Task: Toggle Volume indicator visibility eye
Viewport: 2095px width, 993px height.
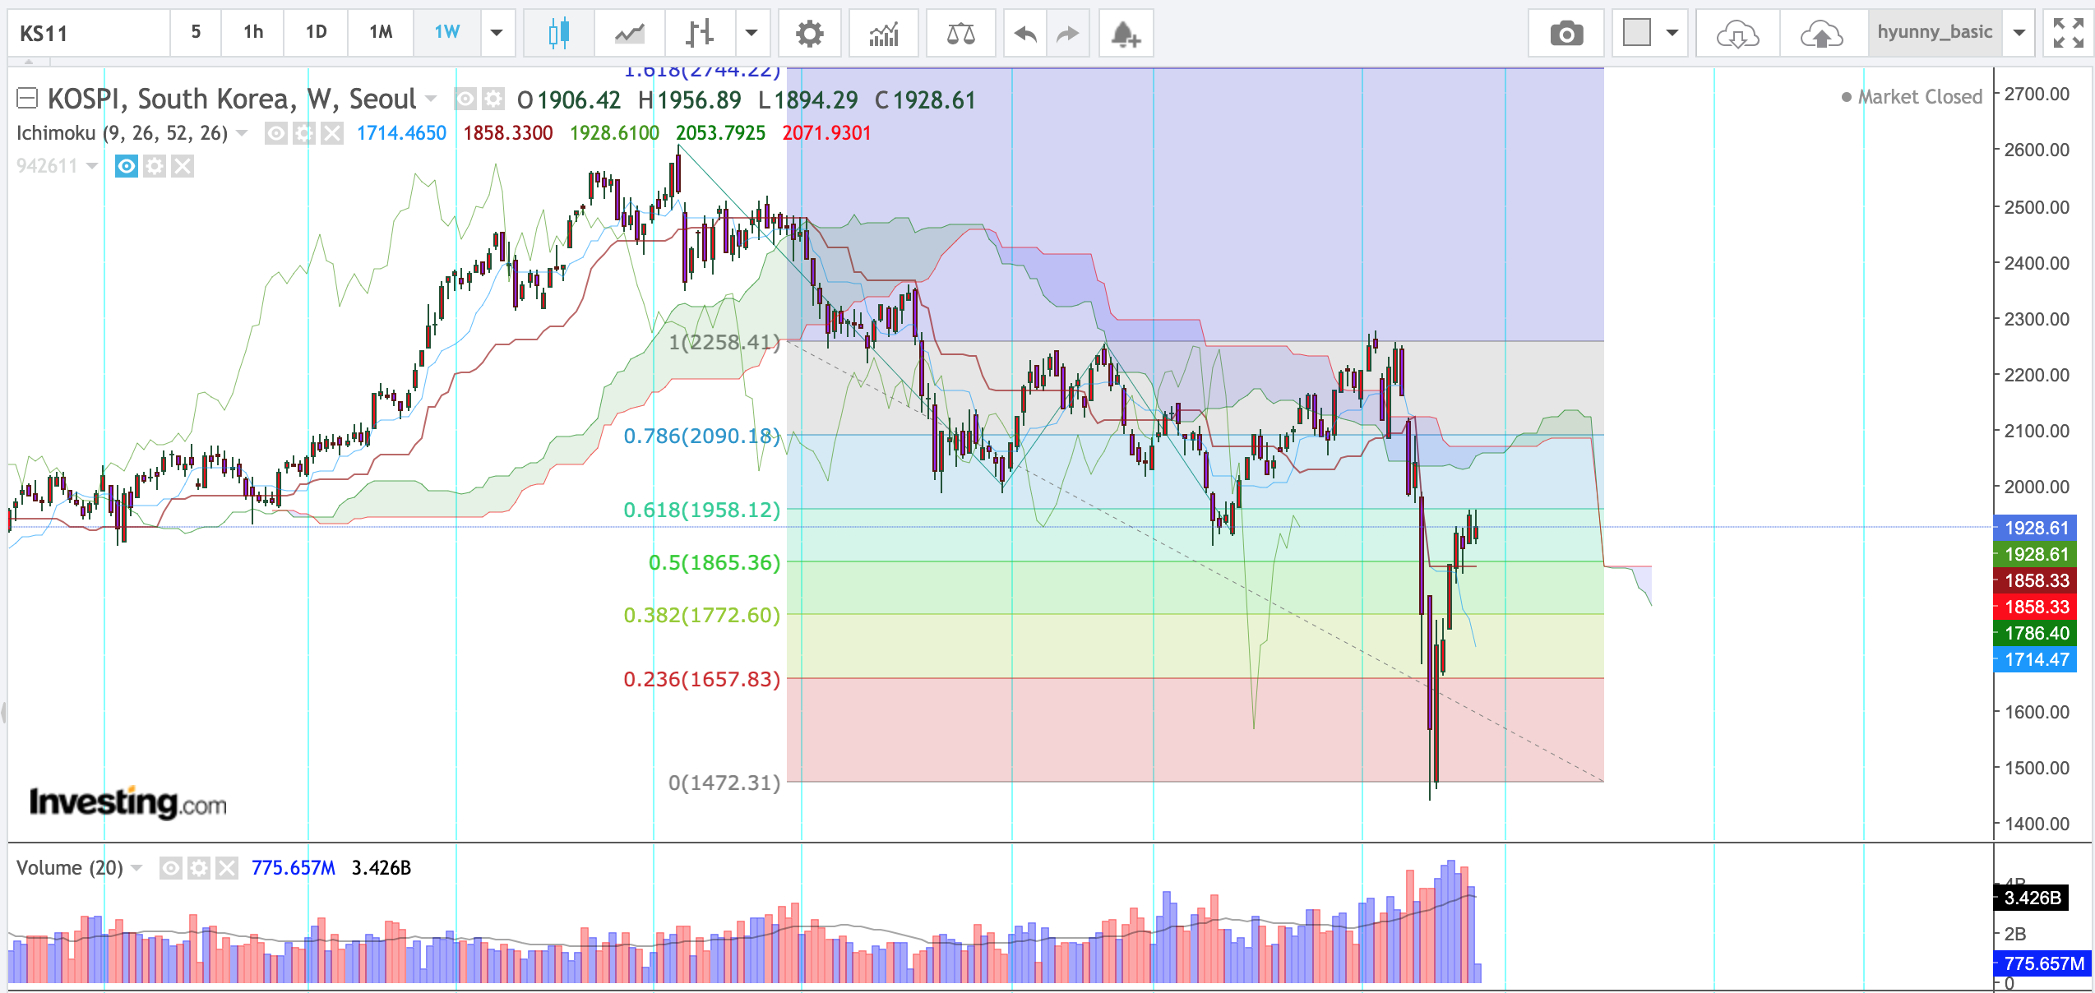Action: tap(170, 868)
